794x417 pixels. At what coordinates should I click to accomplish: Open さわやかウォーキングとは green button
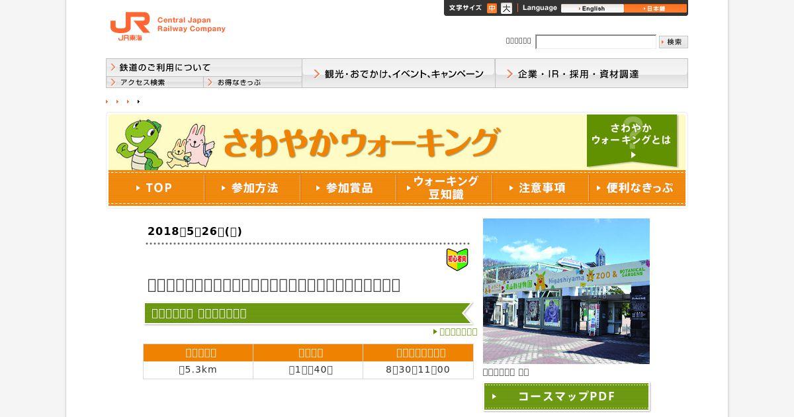632,140
